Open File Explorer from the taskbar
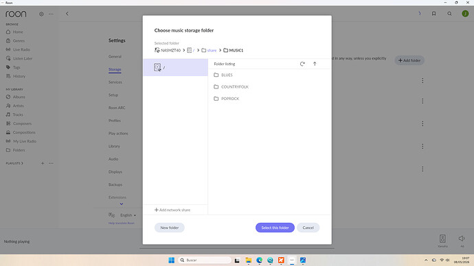Screen dimensions: 474x266 249,260
